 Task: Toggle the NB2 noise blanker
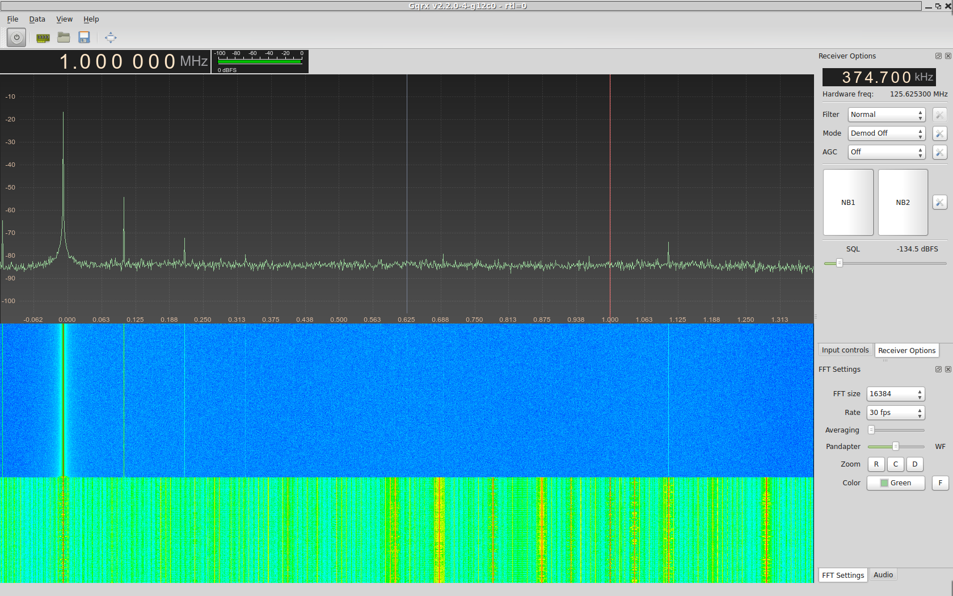(x=903, y=203)
